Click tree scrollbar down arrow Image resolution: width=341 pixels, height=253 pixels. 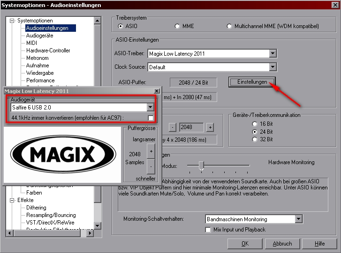pos(97,226)
